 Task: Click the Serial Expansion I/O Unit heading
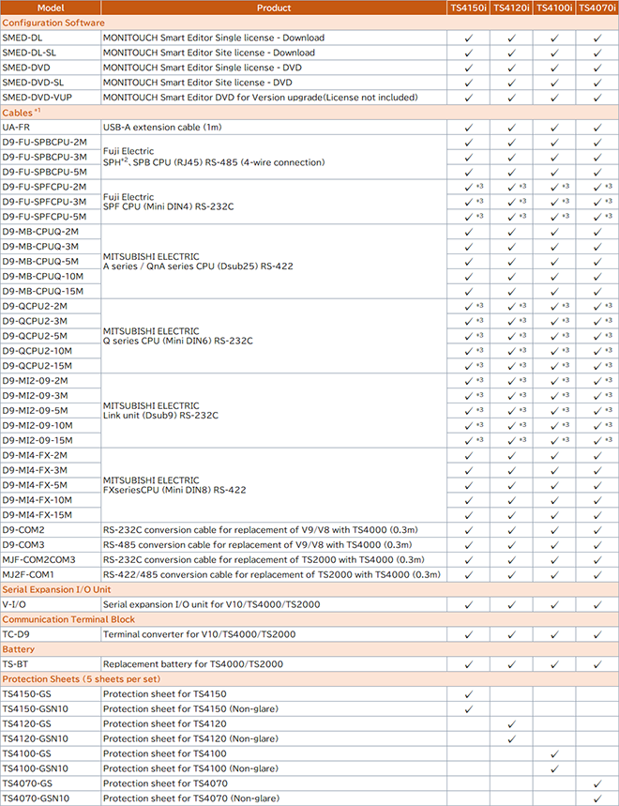tap(56, 589)
